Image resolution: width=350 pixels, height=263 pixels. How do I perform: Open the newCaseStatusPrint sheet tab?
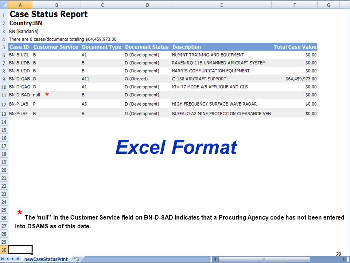[x=46, y=259]
